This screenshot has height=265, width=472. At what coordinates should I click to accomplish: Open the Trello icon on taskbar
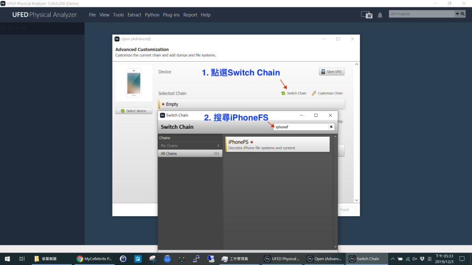pyautogui.click(x=138, y=259)
